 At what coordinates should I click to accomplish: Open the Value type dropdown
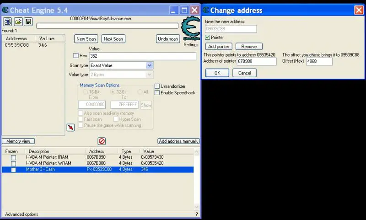point(150,75)
